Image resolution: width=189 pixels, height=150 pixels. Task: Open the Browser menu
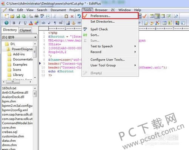[x=101, y=10]
